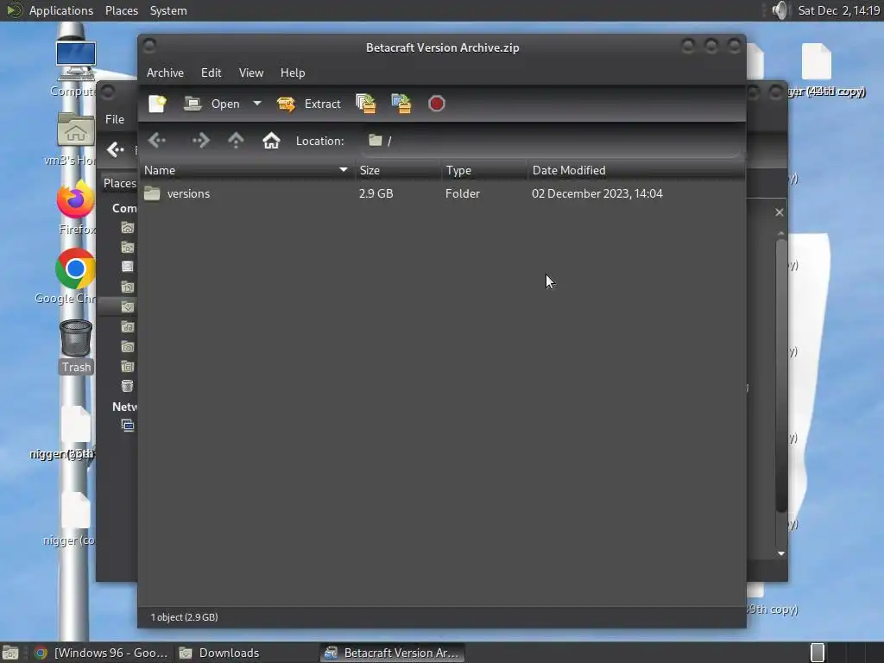
Task: Click the red Stop operation icon
Action: [436, 104]
